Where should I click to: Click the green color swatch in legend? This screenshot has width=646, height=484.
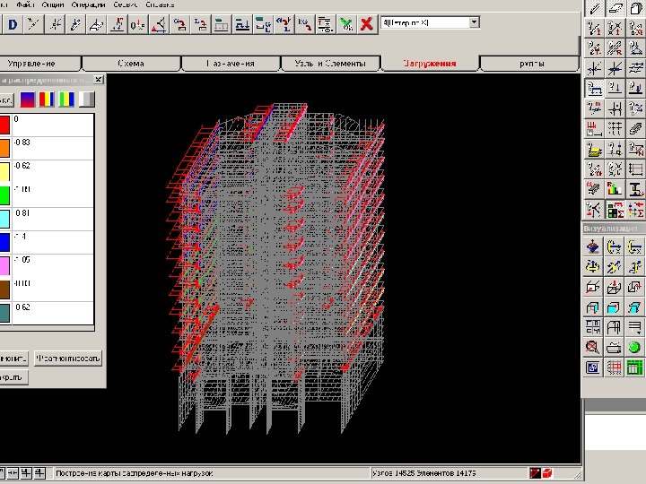4,194
